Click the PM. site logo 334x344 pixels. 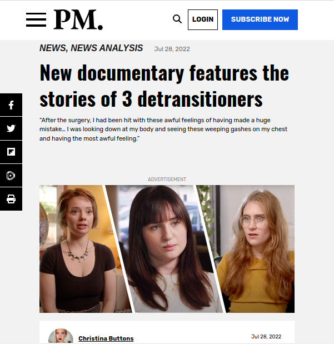tap(78, 20)
